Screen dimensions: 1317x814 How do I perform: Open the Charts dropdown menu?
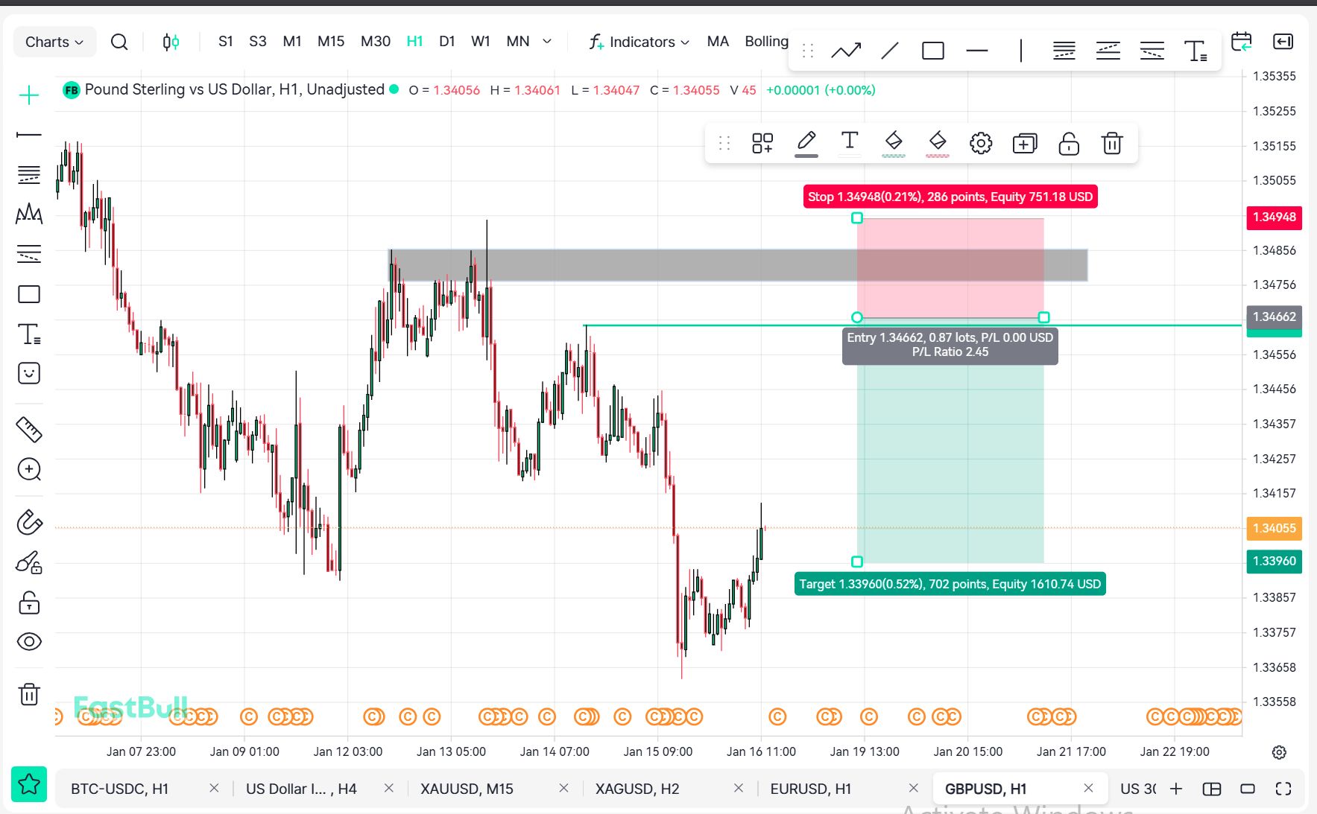54,42
